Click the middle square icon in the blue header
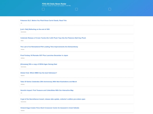153x114 pixels. pos(76,9)
